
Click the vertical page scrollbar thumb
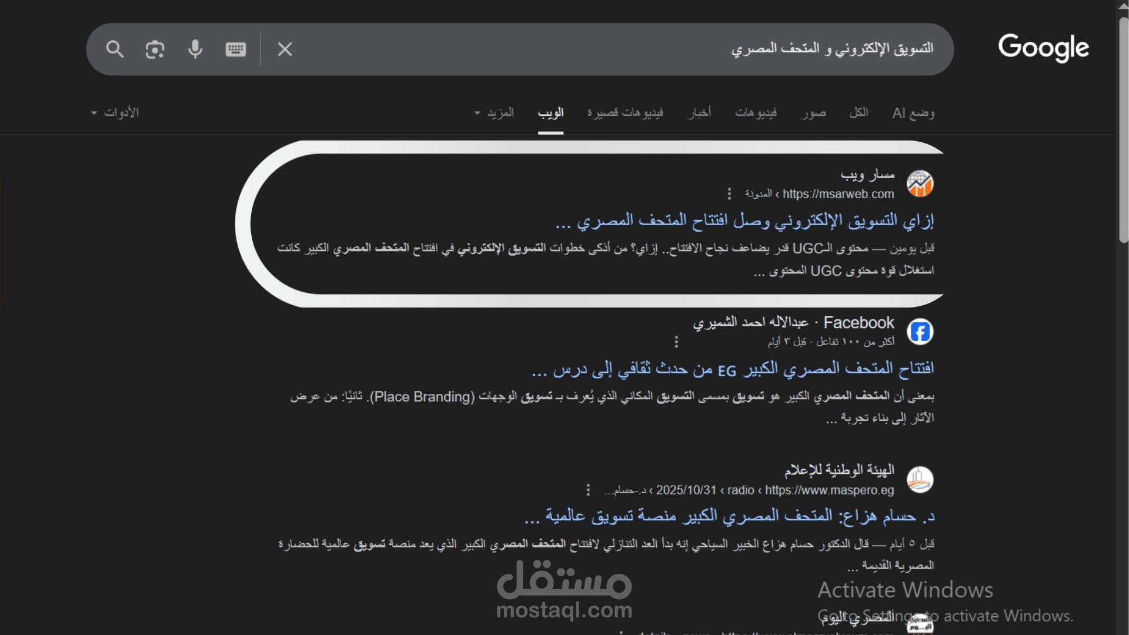tap(1123, 129)
